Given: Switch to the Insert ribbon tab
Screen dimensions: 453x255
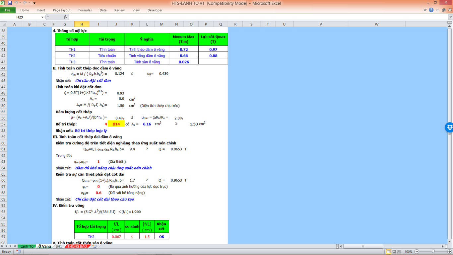Looking at the screenshot, I should coord(41,10).
